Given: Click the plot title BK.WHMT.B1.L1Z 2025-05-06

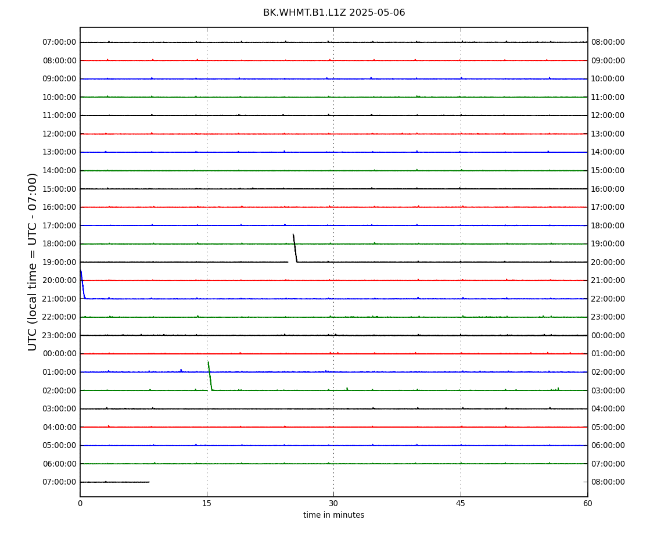Looking at the screenshot, I should (x=334, y=13).
